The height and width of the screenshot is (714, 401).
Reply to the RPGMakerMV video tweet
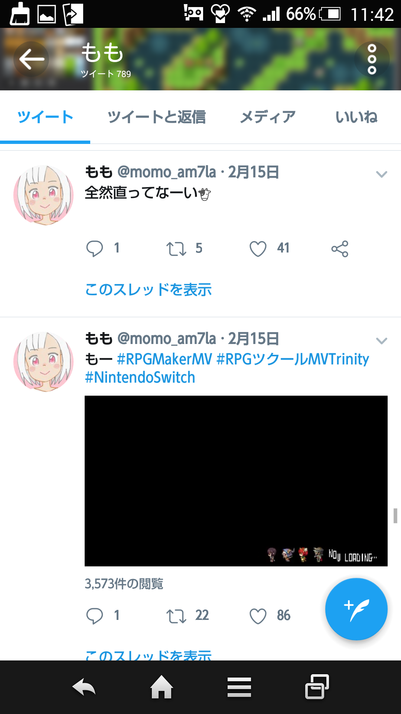tap(95, 616)
